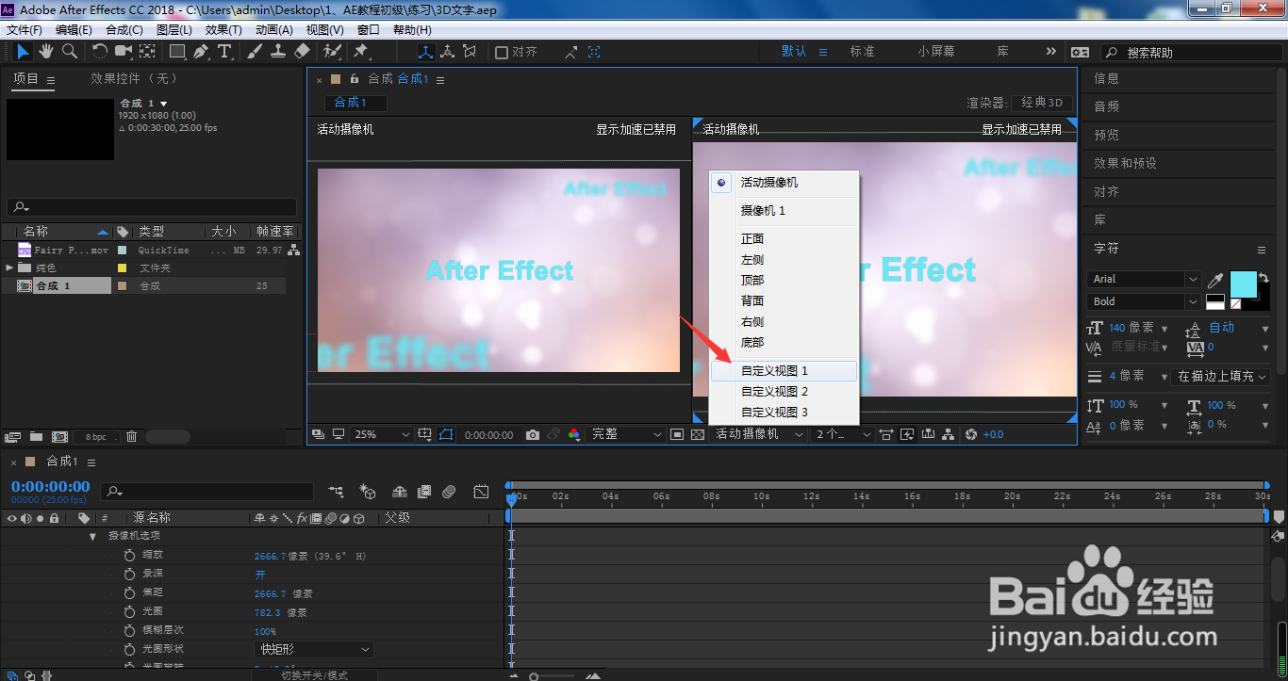This screenshot has height=681, width=1288.
Task: Click the Fast Previews icon
Action: [x=907, y=434]
